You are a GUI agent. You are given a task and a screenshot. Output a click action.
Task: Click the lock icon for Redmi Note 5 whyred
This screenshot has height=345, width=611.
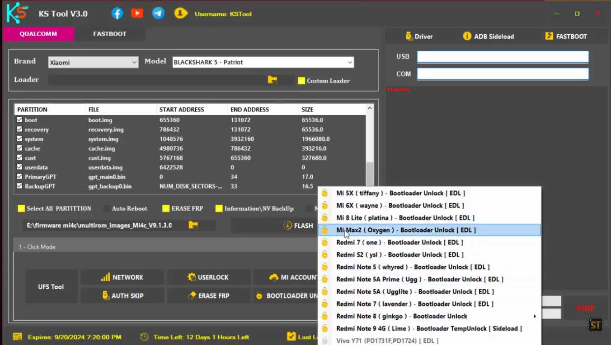coord(324,267)
